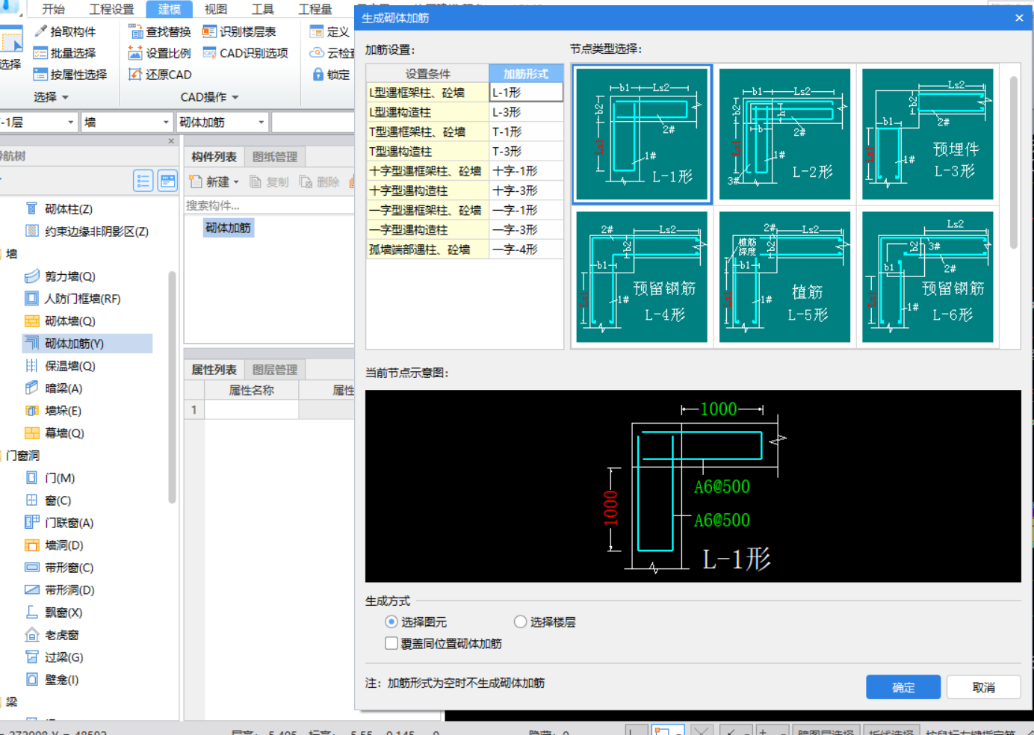Select 砌体墙(Q) in navigation tree
This screenshot has height=735, width=1034.
(69, 321)
